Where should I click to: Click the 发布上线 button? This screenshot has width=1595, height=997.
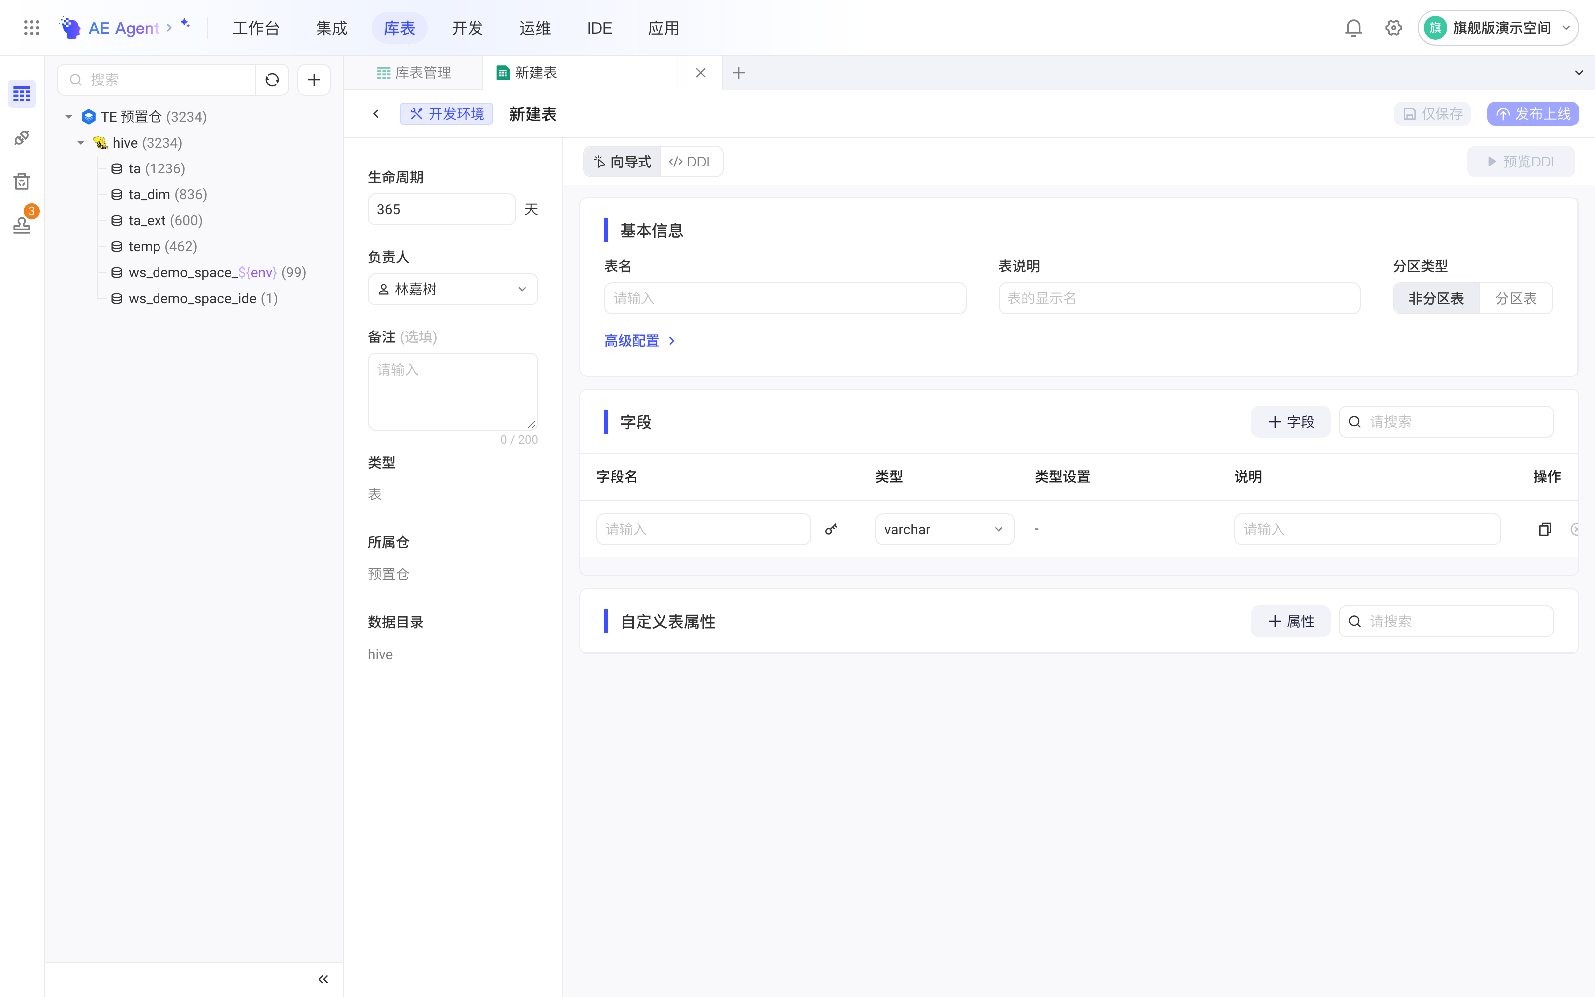[x=1532, y=114]
